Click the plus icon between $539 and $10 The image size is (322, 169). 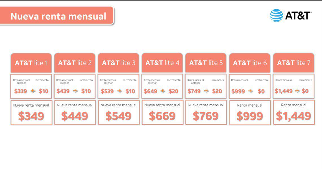pyautogui.click(x=119, y=91)
